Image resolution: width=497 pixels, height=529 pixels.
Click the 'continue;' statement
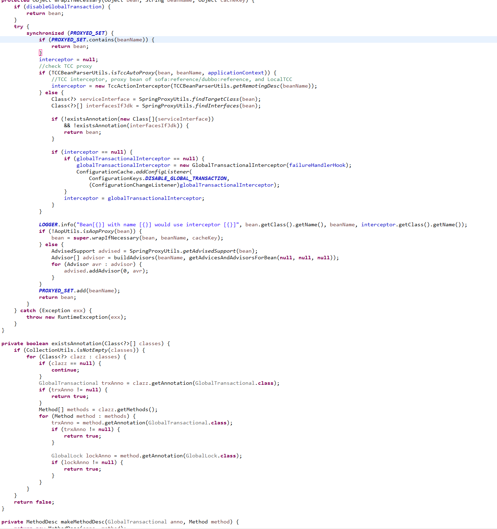click(65, 370)
